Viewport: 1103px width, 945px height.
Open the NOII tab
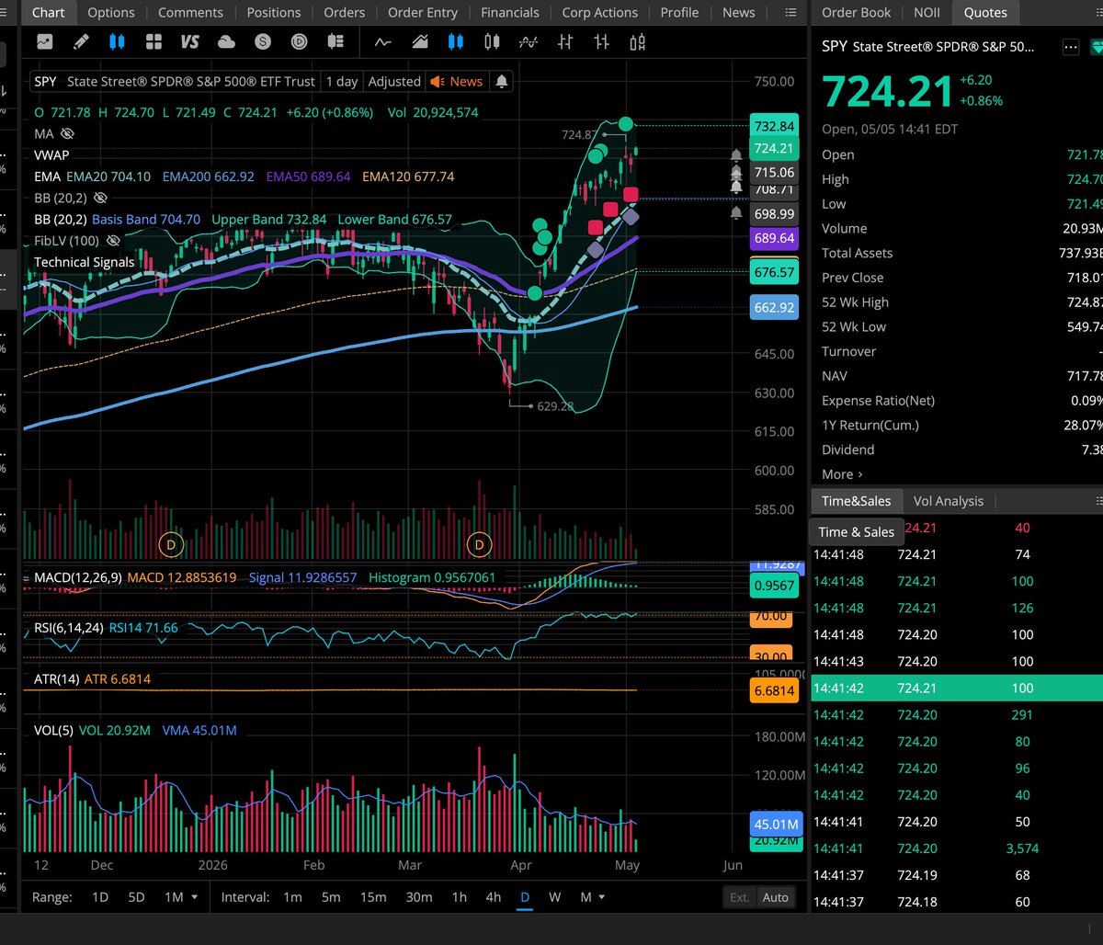pyautogui.click(x=926, y=13)
